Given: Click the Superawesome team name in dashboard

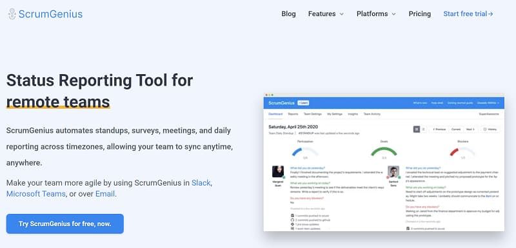Looking at the screenshot, I should [x=490, y=114].
